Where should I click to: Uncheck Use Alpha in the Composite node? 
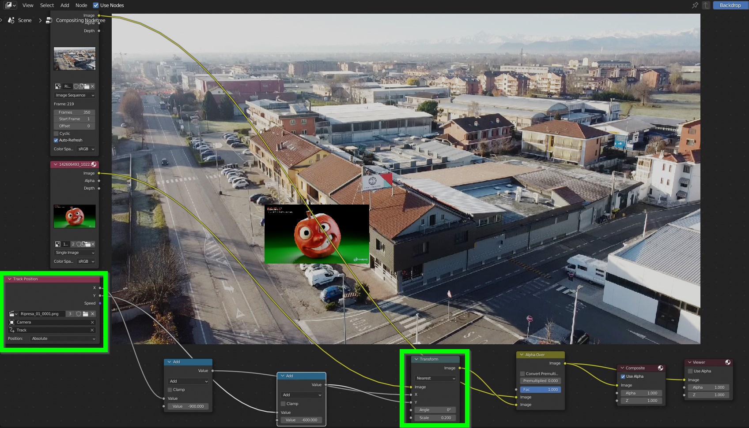[624, 376]
